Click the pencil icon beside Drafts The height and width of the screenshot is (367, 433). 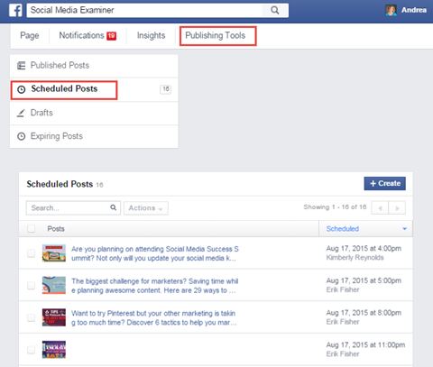21,113
